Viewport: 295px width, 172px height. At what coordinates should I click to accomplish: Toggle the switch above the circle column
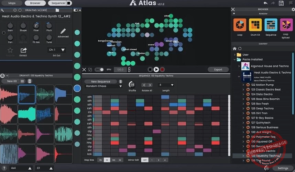point(76,10)
